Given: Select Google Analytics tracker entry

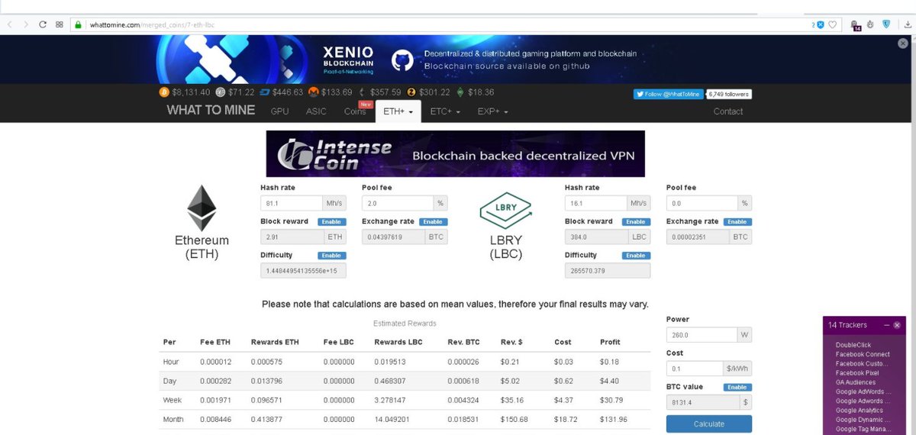Looking at the screenshot, I should coord(860,411).
